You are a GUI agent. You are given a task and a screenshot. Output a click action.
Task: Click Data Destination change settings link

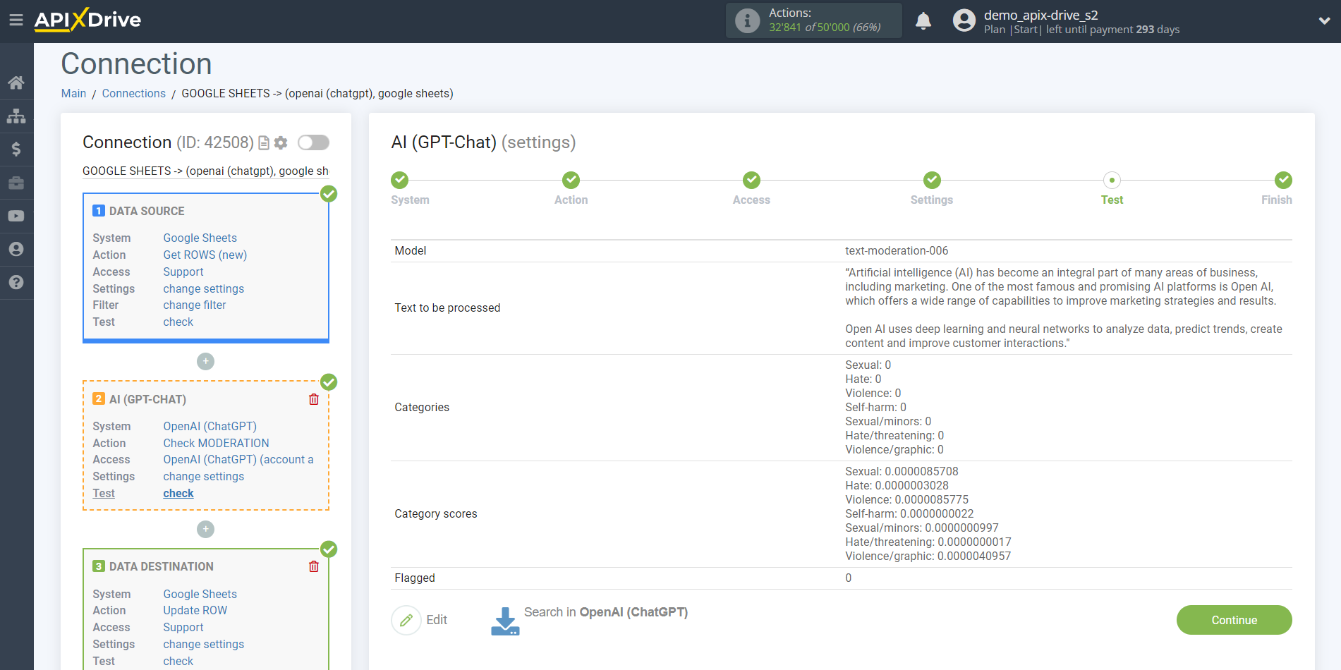click(203, 644)
